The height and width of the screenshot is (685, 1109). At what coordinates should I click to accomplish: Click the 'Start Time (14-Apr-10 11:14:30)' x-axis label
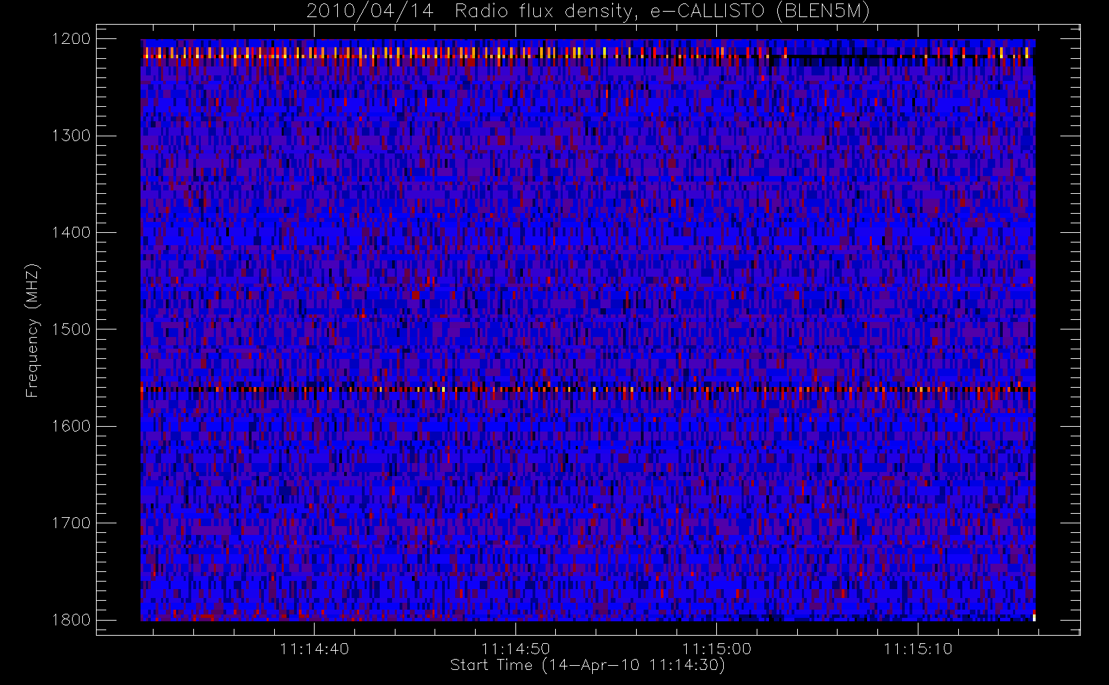(587, 665)
